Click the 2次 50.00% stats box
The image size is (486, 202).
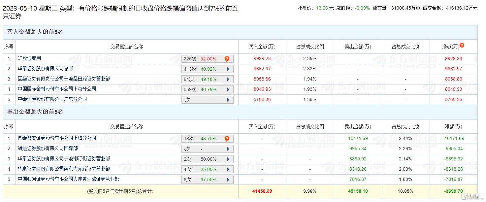point(208,159)
